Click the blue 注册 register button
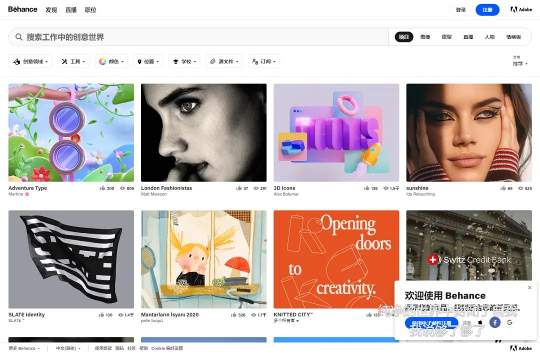 (487, 9)
